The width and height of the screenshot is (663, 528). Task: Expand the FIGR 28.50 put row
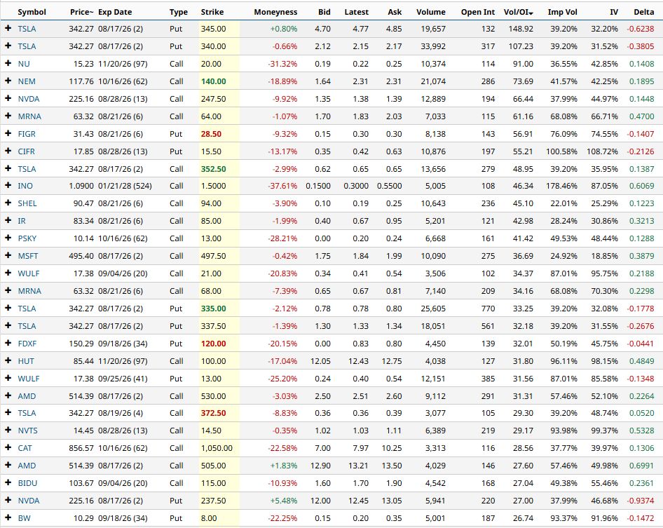pyautogui.click(x=8, y=134)
